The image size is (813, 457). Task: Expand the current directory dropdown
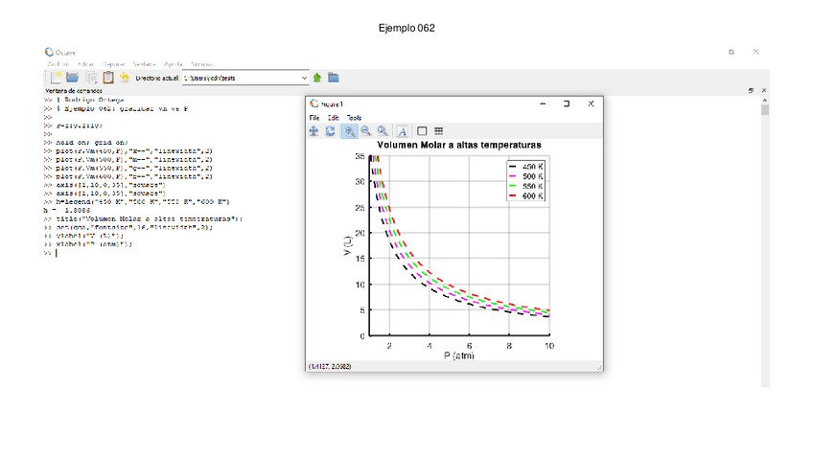(305, 78)
